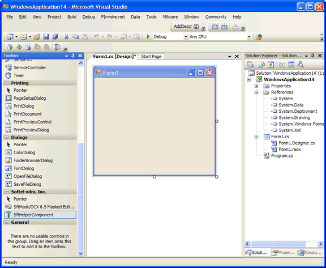Click the Undo arrow icon
Screen dimensions: 326x268
click(x=96, y=37)
